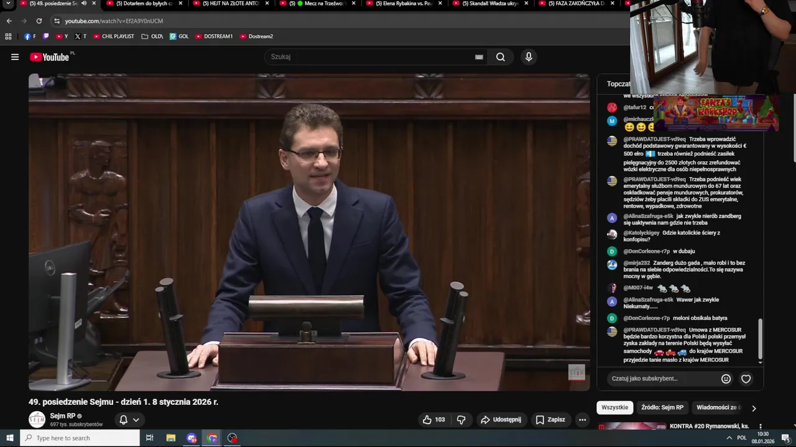Mute the '49. posiedzenie' tab audio icon
This screenshot has height=447, width=796.
pos(84,4)
